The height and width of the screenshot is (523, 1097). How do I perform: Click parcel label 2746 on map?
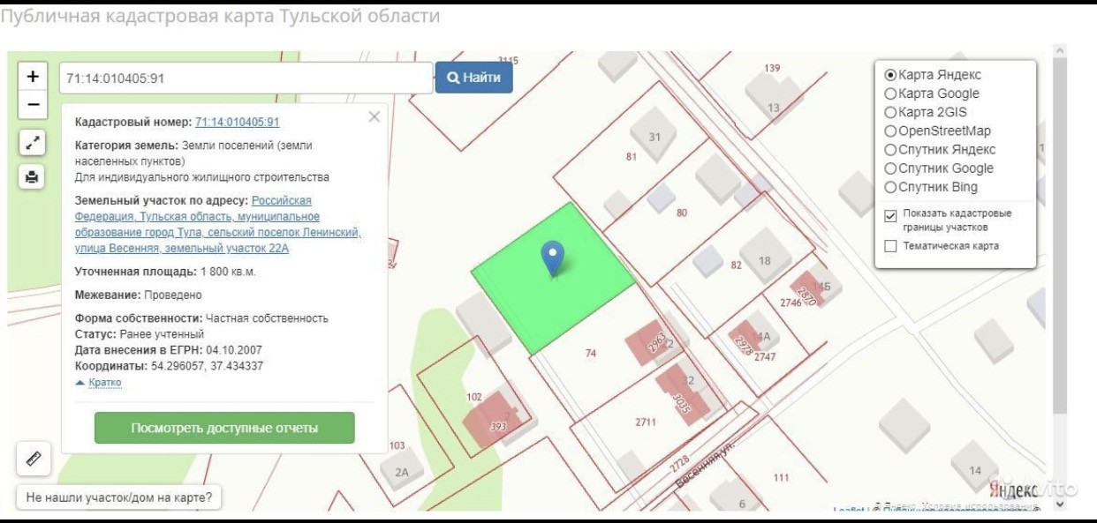pos(791,302)
